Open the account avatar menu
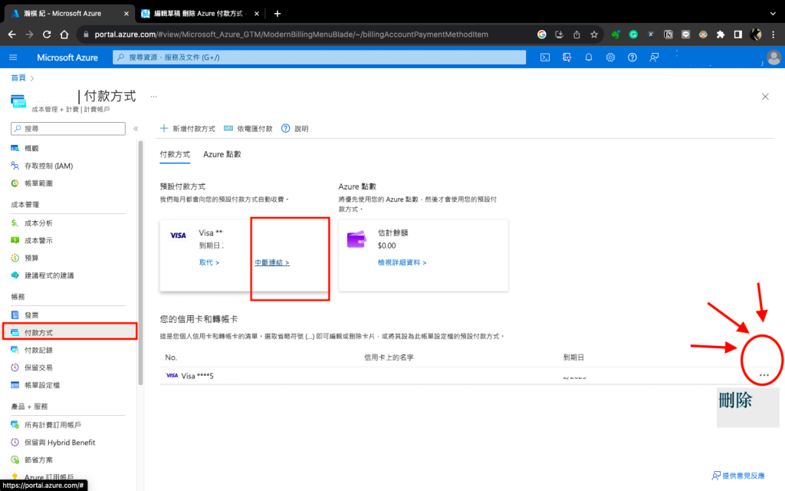Viewport: 785px width, 491px height. [x=774, y=58]
